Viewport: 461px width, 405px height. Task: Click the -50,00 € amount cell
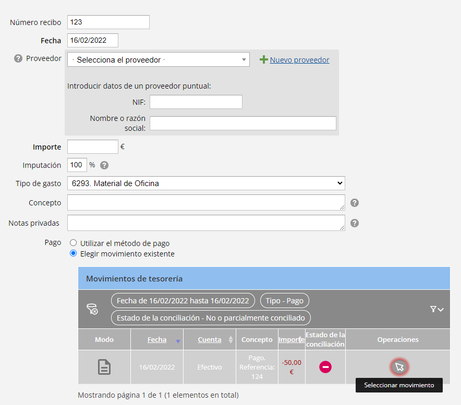point(292,367)
